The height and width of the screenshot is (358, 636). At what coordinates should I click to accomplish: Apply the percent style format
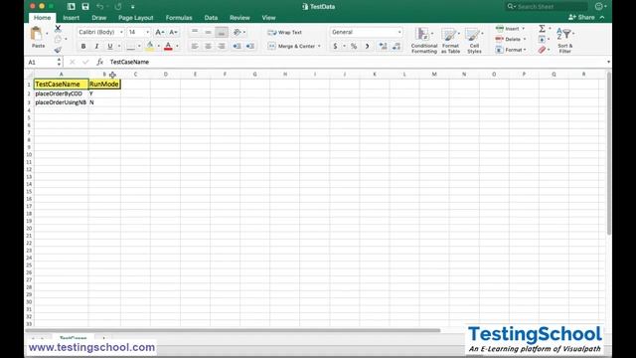354,47
